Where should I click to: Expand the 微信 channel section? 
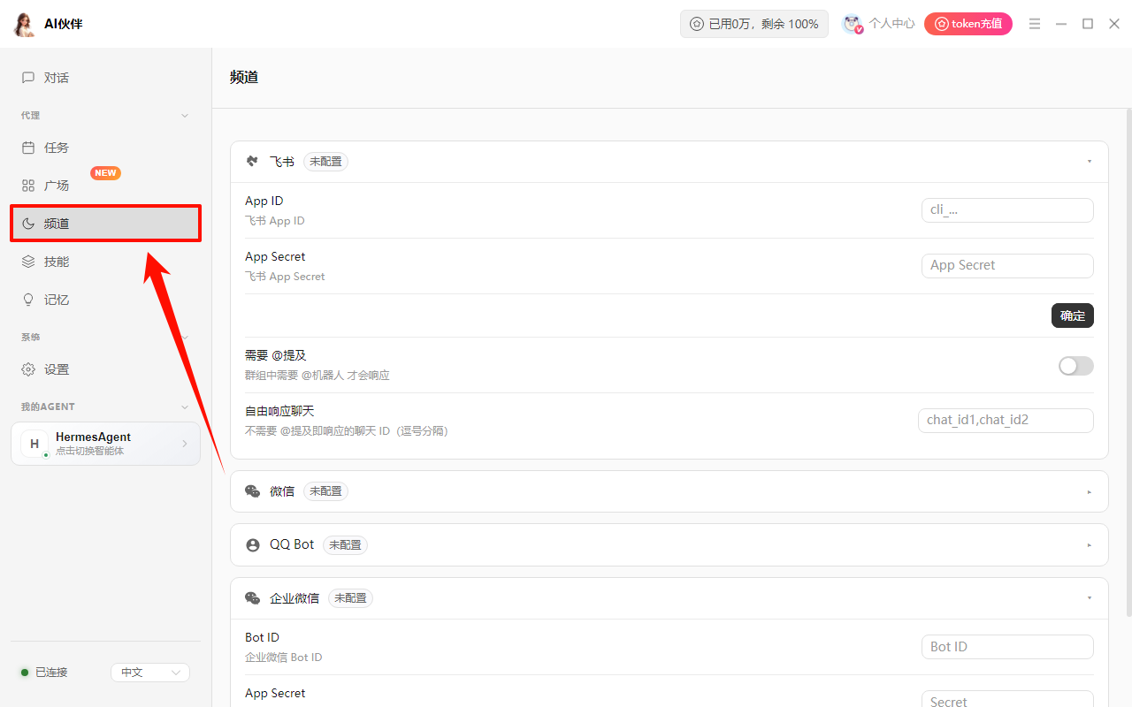1090,491
